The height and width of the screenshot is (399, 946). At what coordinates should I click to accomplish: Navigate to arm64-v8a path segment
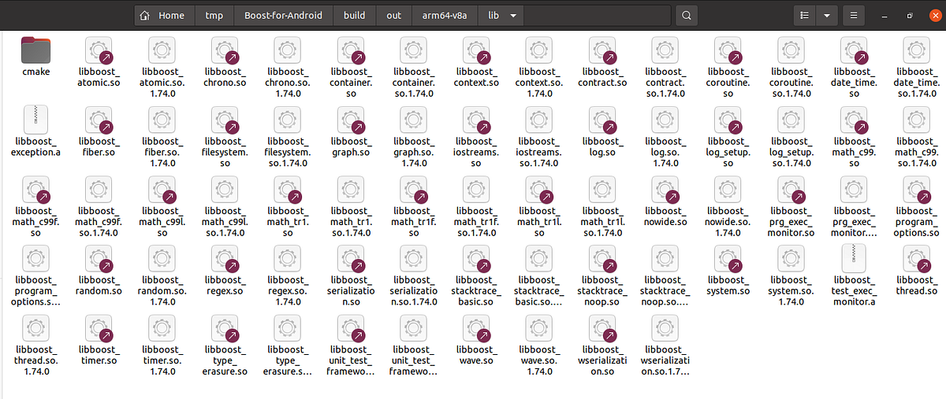point(445,15)
